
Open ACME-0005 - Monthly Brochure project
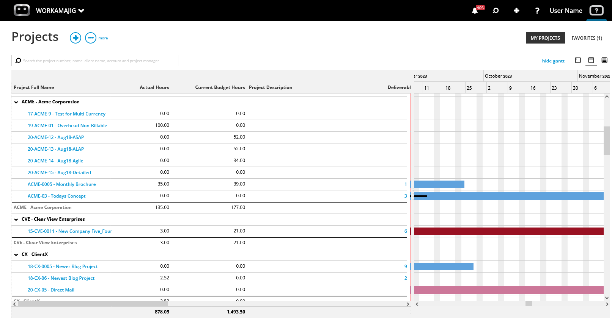tap(61, 184)
